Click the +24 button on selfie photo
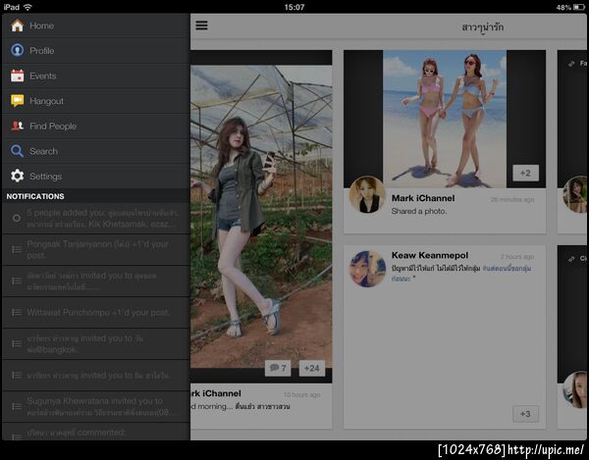This screenshot has width=589, height=460. click(x=312, y=368)
